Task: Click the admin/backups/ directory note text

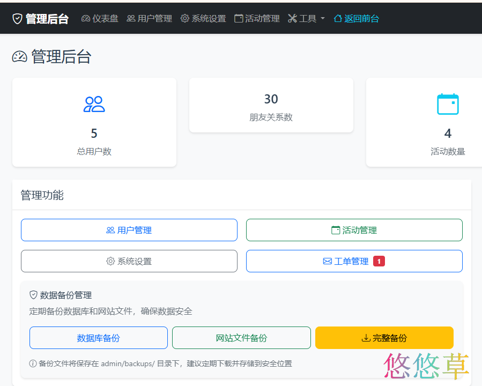Action: (x=165, y=363)
